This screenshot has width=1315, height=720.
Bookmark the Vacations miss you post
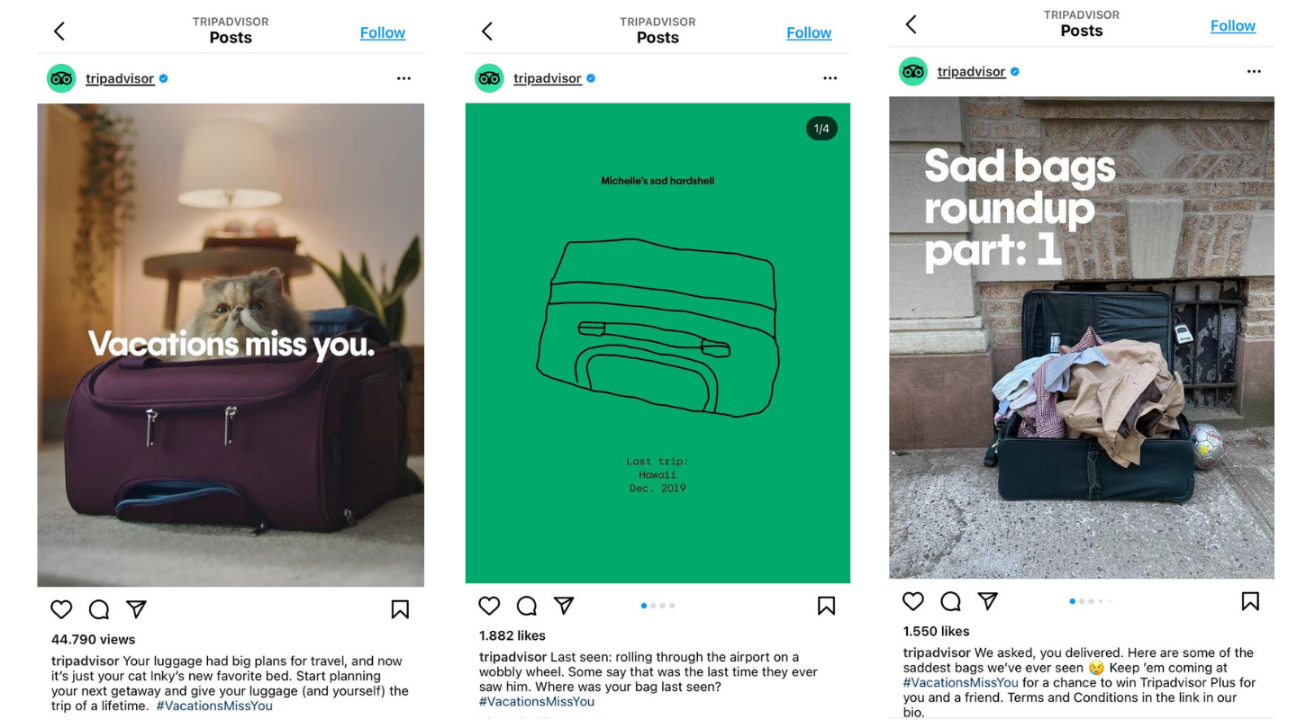point(400,609)
